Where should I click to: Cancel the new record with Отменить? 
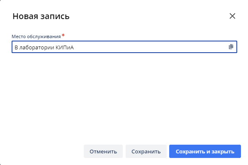coord(103,151)
